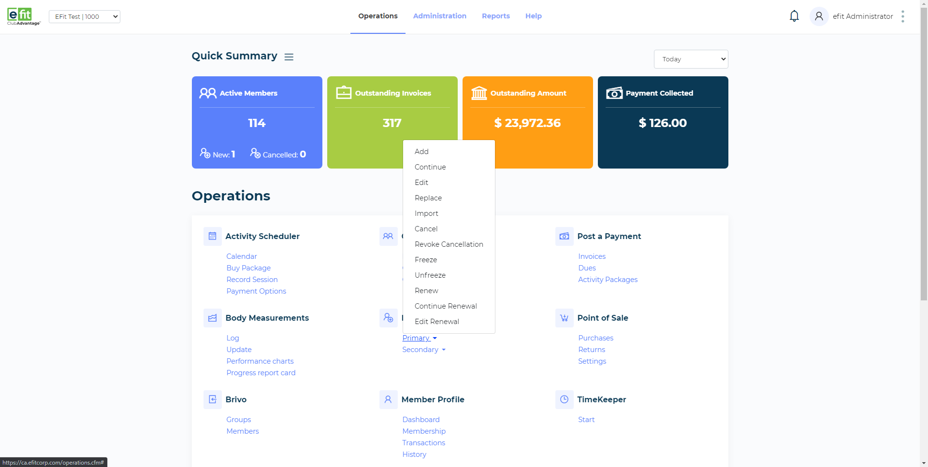Open the three-dot account menu
The height and width of the screenshot is (467, 928).
[902, 16]
